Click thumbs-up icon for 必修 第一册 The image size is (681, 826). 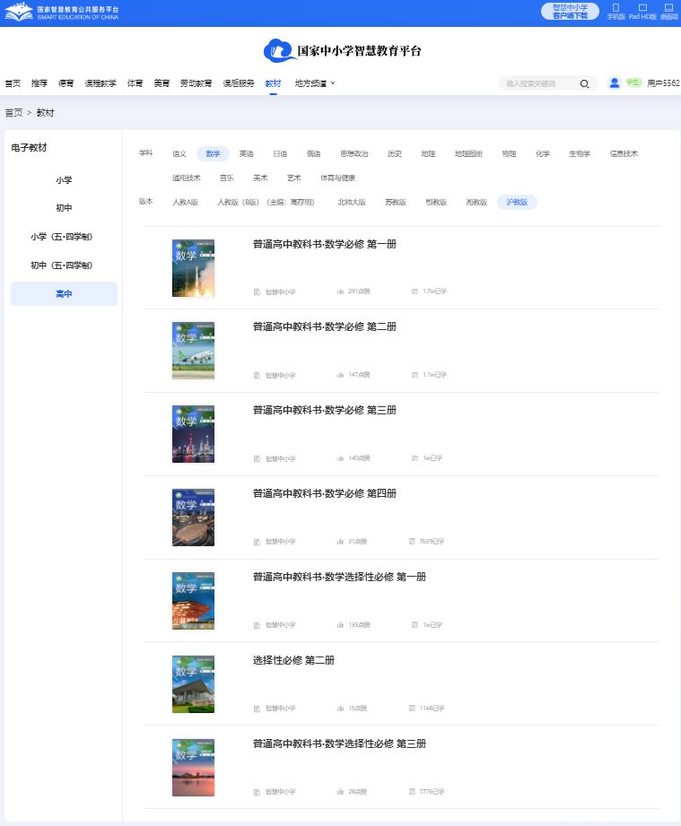[341, 291]
